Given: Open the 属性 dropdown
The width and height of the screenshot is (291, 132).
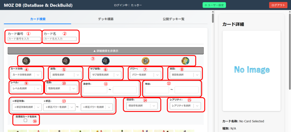Looking at the screenshot, I should (x=66, y=75).
